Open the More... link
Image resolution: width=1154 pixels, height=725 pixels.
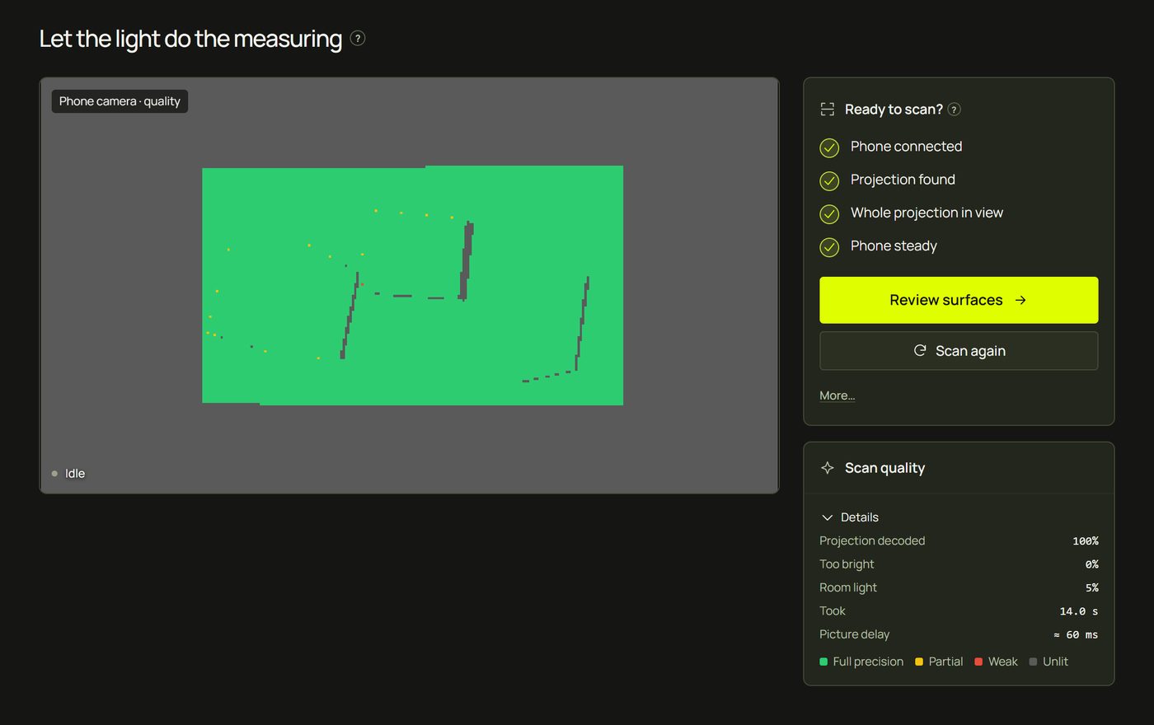[x=837, y=395]
